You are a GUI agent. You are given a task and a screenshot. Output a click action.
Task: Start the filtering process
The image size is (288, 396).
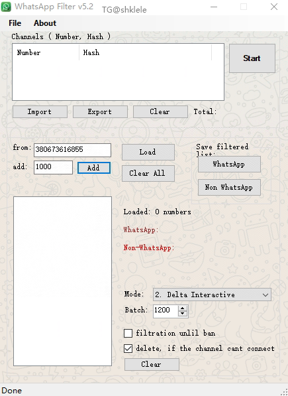coord(252,58)
